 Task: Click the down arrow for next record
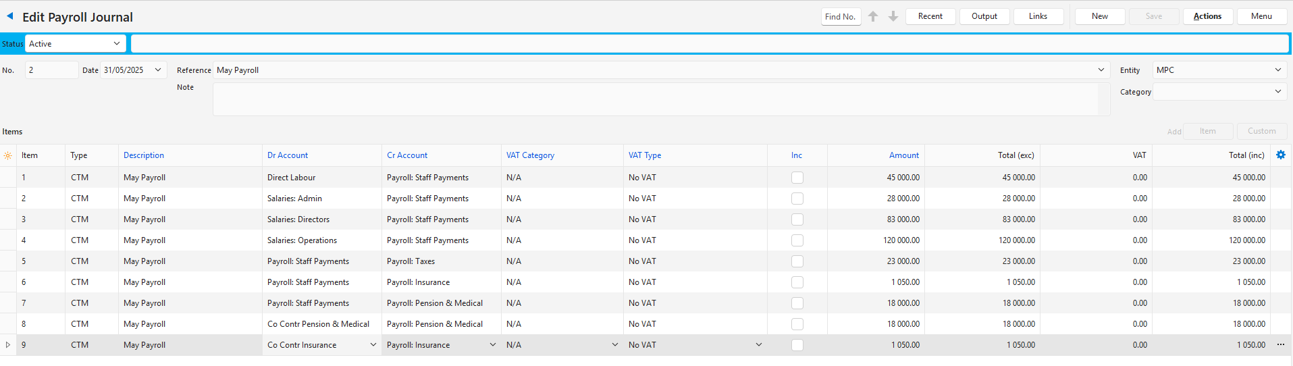coord(893,16)
